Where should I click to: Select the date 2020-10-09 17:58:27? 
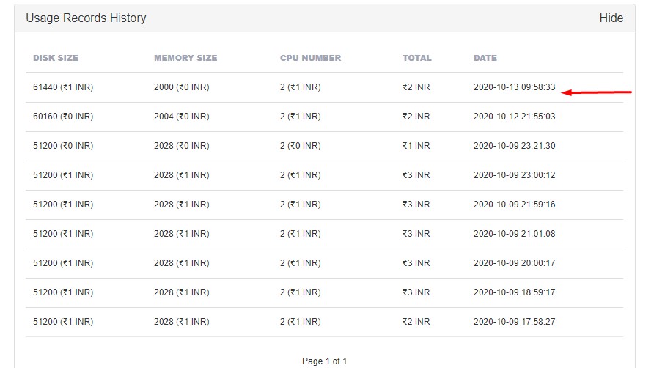[x=514, y=322]
